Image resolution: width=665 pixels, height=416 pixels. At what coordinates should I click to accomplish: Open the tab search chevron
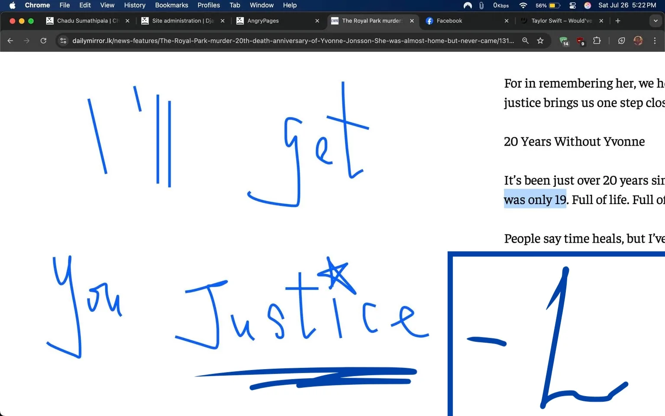[x=655, y=21]
